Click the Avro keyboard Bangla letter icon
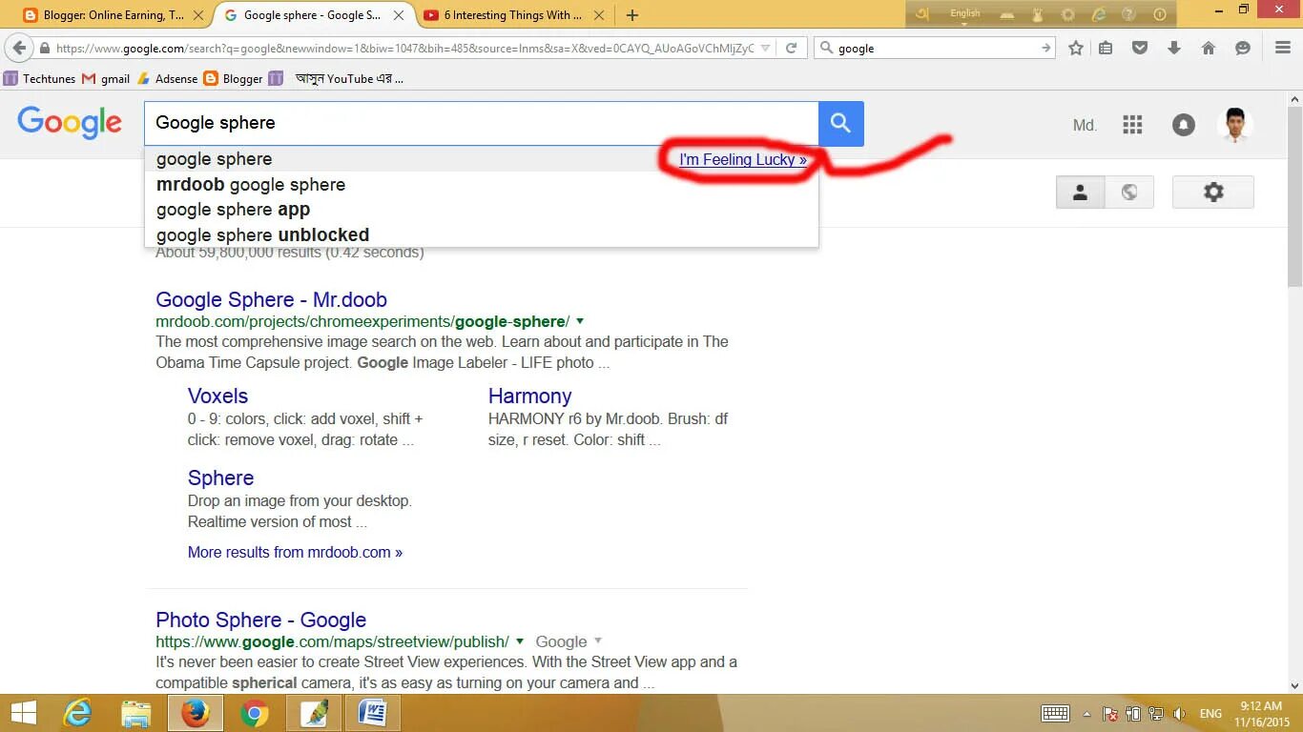The height and width of the screenshot is (732, 1303). pyautogui.click(x=920, y=14)
